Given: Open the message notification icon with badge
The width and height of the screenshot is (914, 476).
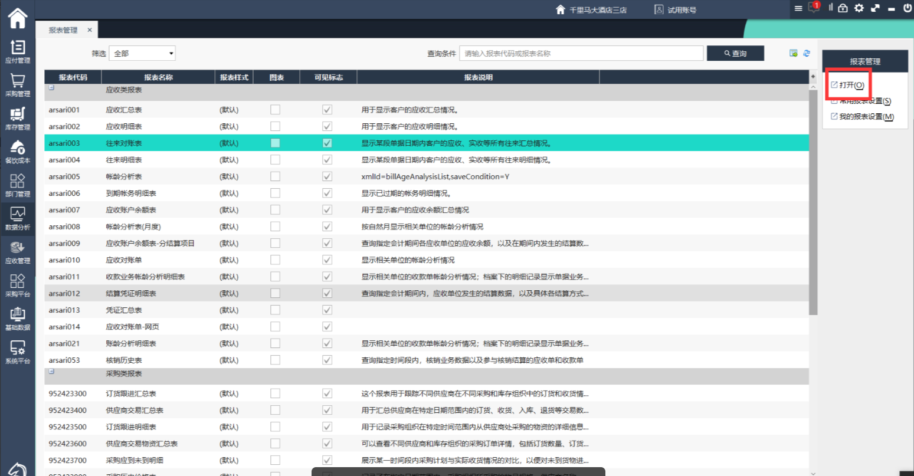Looking at the screenshot, I should point(814,8).
